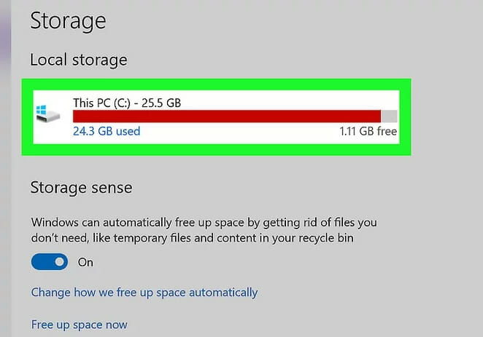Click the temporary files and recycle bin description line
This screenshot has width=483, height=337.
tap(192, 238)
